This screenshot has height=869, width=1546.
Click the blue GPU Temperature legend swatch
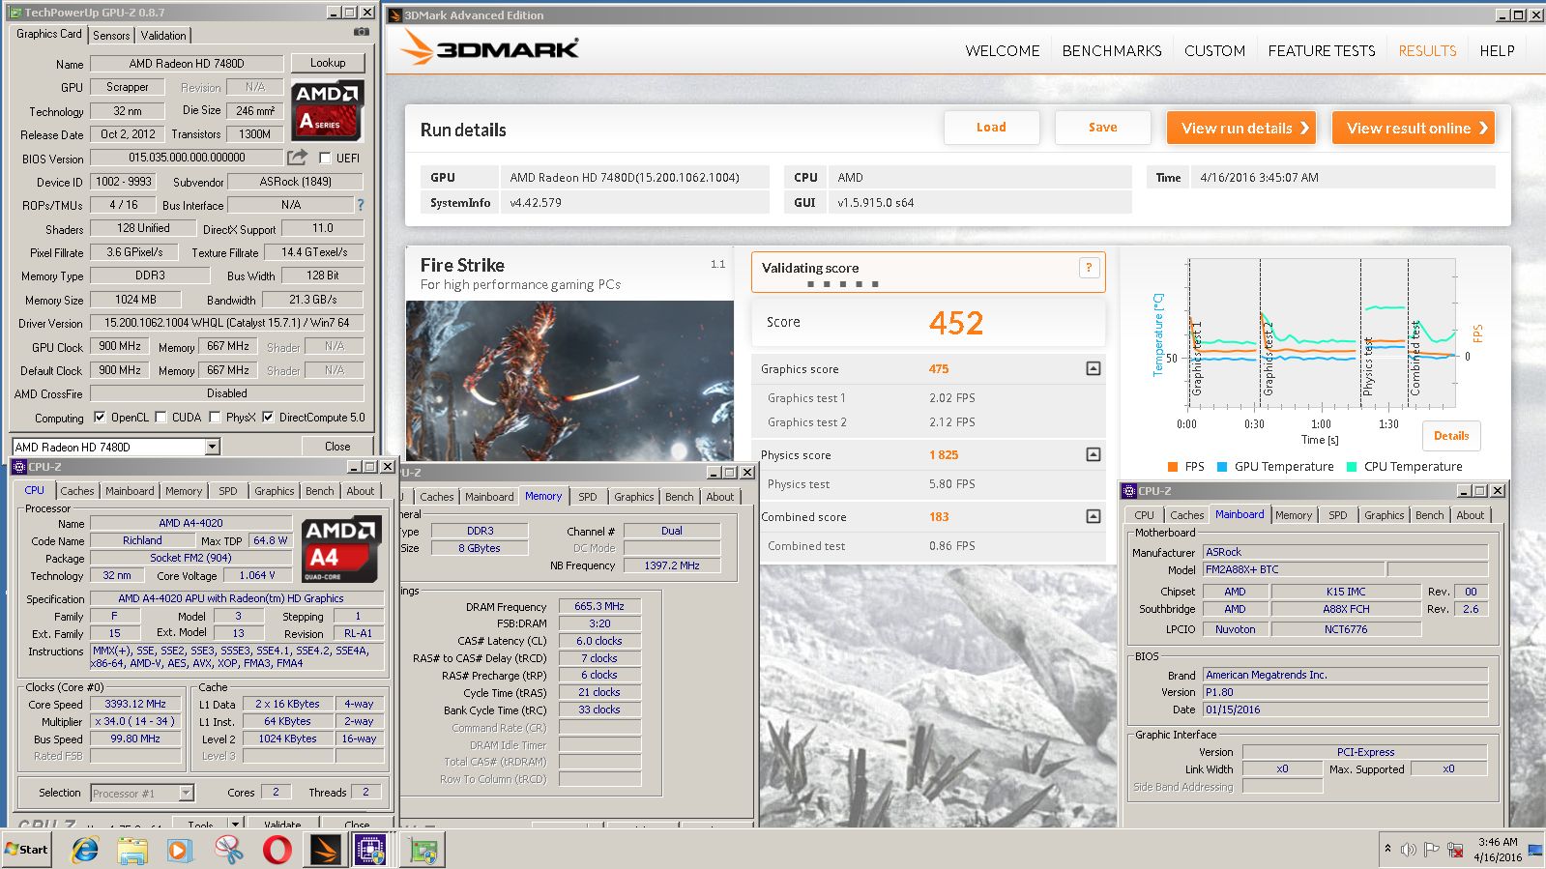pyautogui.click(x=1222, y=467)
